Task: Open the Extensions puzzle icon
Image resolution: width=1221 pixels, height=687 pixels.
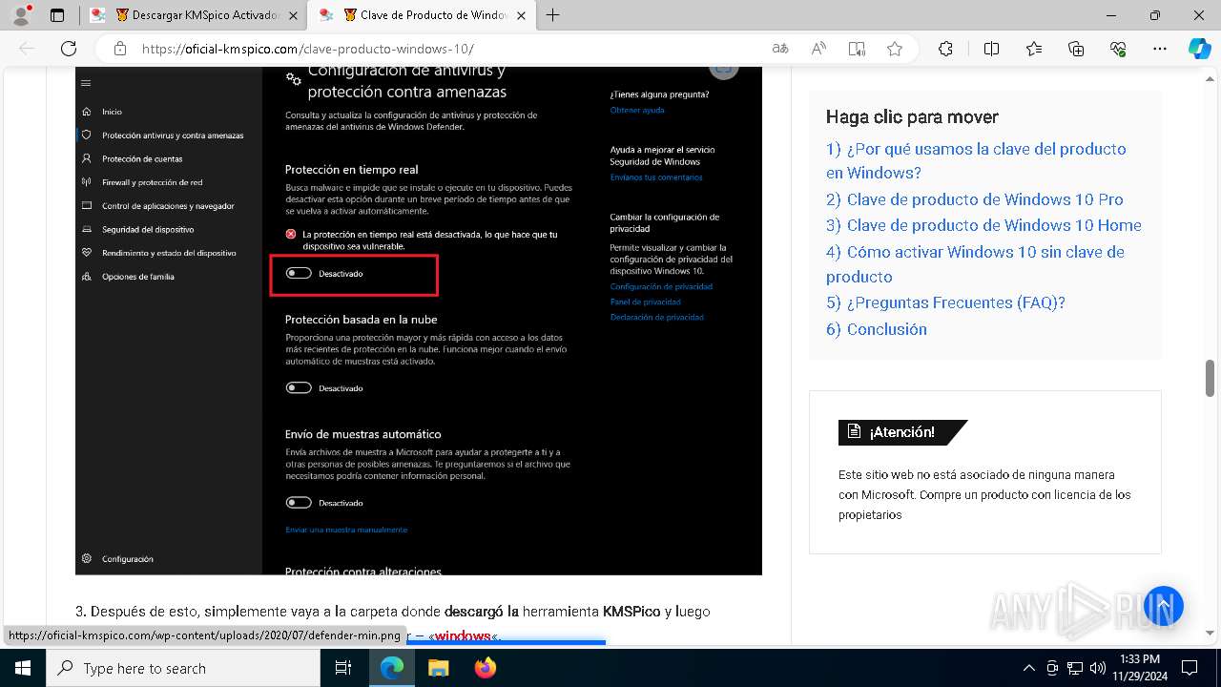Action: [x=945, y=49]
